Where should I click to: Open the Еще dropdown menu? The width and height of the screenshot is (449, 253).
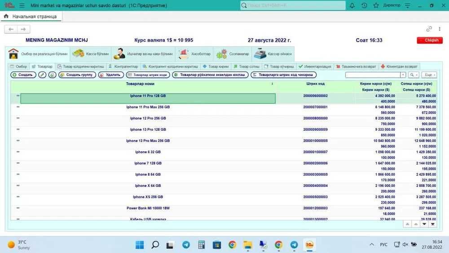429,75
